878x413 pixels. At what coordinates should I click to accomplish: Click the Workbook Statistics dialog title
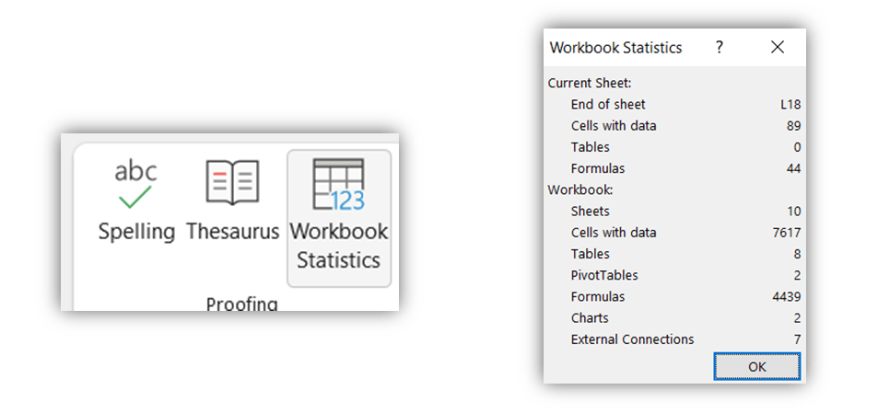(615, 48)
